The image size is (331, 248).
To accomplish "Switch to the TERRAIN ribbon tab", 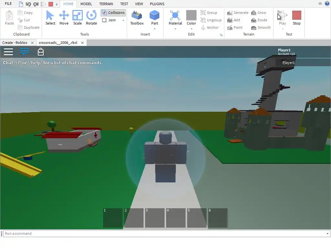I will tap(106, 4).
